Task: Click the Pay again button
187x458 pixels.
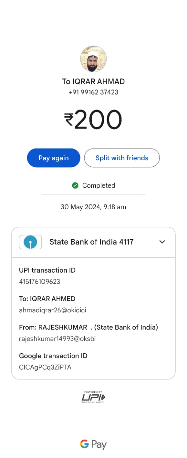Action: click(53, 158)
